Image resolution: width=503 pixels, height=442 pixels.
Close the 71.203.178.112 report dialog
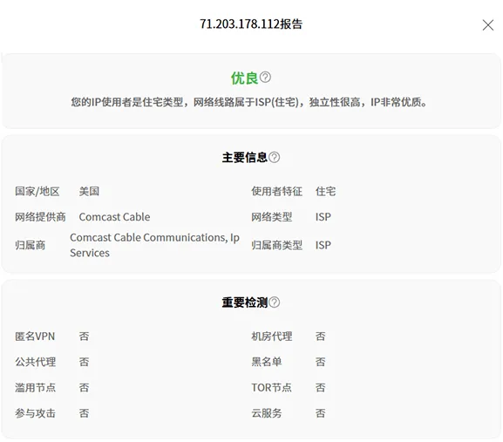pyautogui.click(x=488, y=24)
